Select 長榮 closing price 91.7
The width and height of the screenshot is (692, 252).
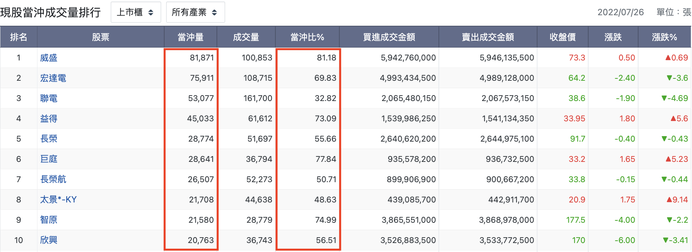[x=578, y=139]
